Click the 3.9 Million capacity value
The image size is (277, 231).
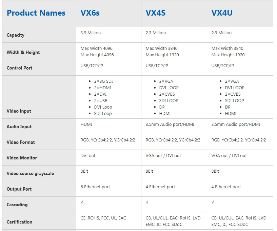(x=91, y=33)
